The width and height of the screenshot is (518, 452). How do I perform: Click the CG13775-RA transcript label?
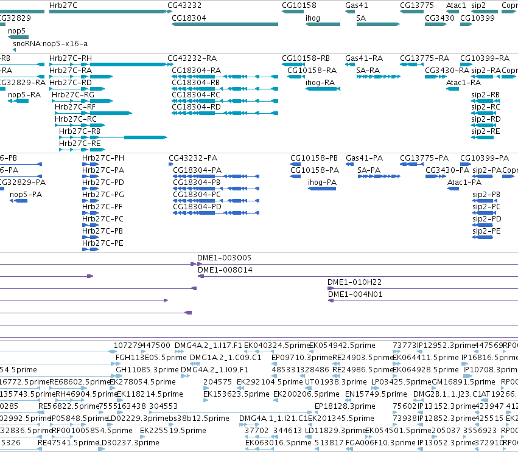coord(424,58)
